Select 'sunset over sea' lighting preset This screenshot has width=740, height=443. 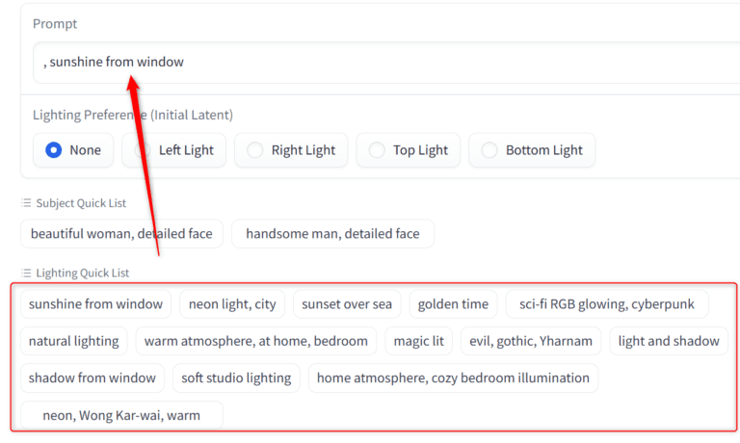pyautogui.click(x=347, y=304)
